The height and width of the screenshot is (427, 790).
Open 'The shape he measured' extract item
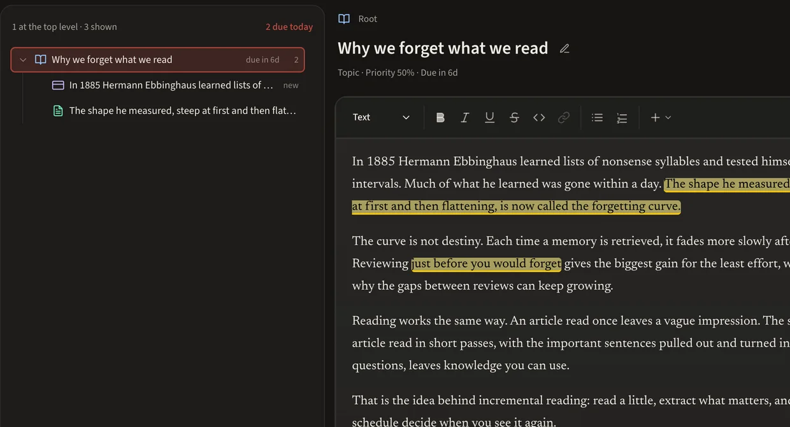[175, 111]
